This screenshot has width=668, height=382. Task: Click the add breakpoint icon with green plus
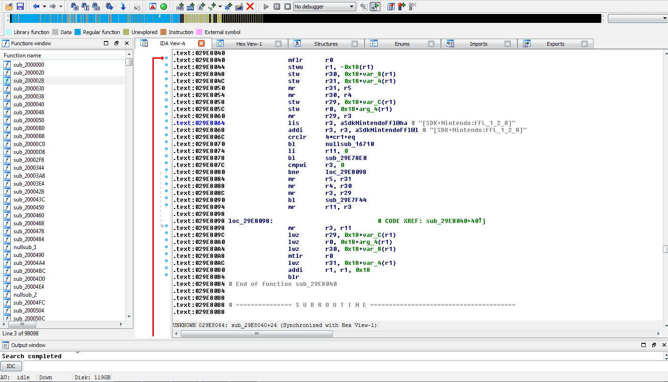click(402, 7)
